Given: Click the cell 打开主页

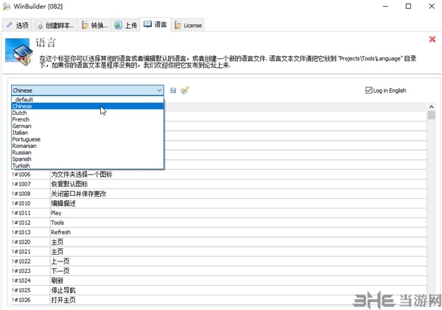Looking at the screenshot, I should coord(238,300).
